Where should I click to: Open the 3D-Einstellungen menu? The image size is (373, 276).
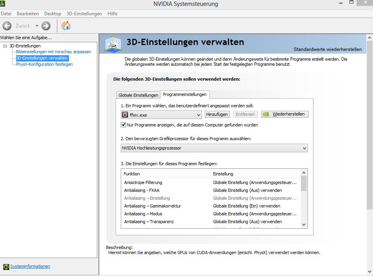(x=84, y=14)
